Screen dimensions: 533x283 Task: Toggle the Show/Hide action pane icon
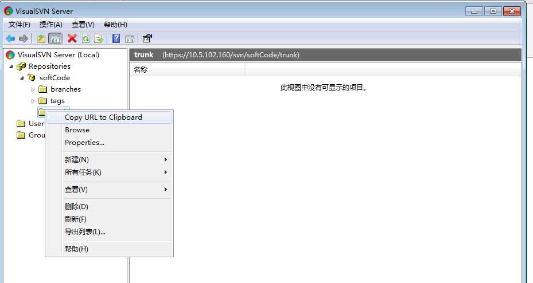(x=130, y=39)
